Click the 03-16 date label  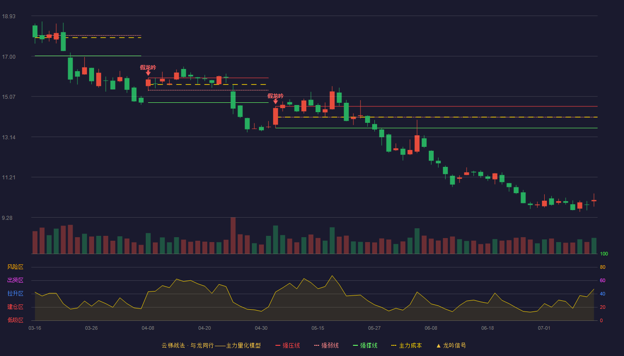coord(35,328)
